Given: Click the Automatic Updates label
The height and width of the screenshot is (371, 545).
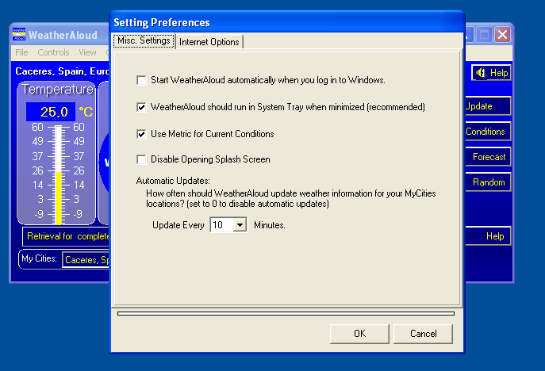Looking at the screenshot, I should tap(173, 181).
